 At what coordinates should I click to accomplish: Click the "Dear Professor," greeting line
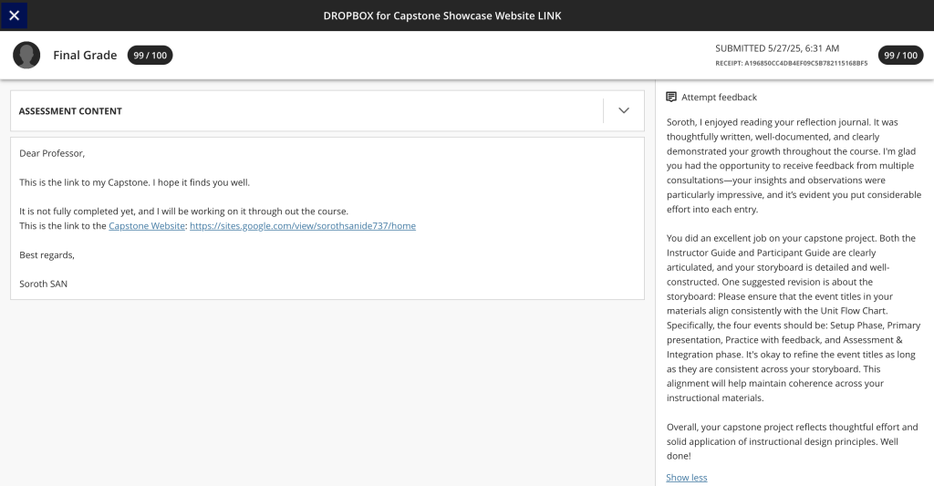coord(52,153)
